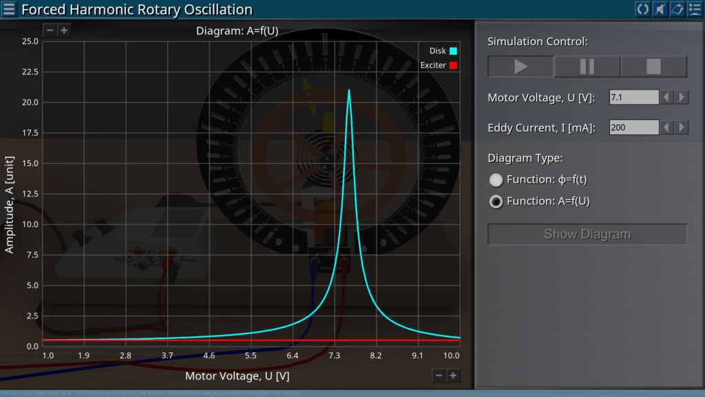Zoom in the horizontal axis with the bottom plus button

coord(453,375)
